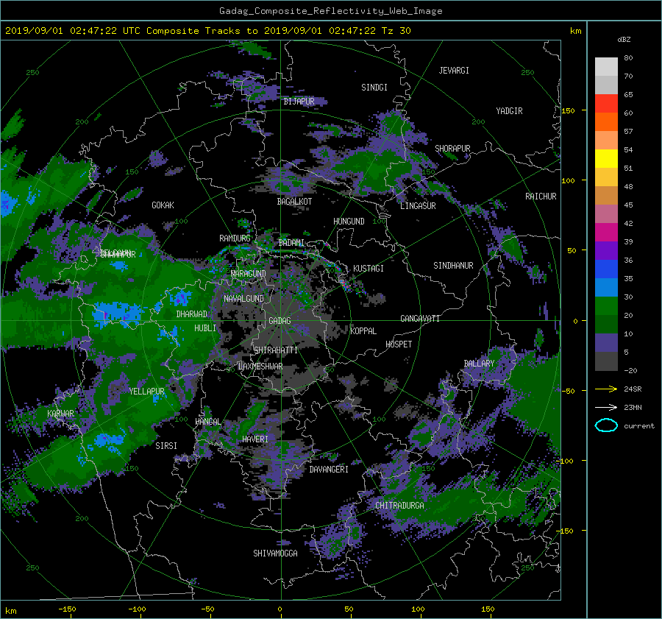Click the SINDGI city label
This screenshot has height=619, width=662.
coord(374,88)
